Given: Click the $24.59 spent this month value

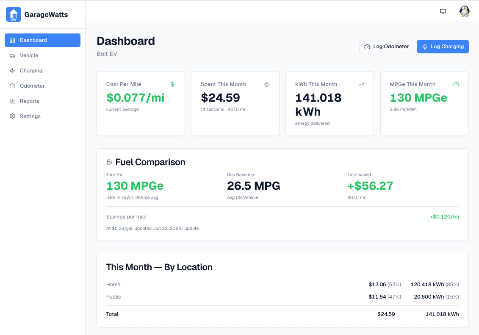Looking at the screenshot, I should [x=220, y=98].
